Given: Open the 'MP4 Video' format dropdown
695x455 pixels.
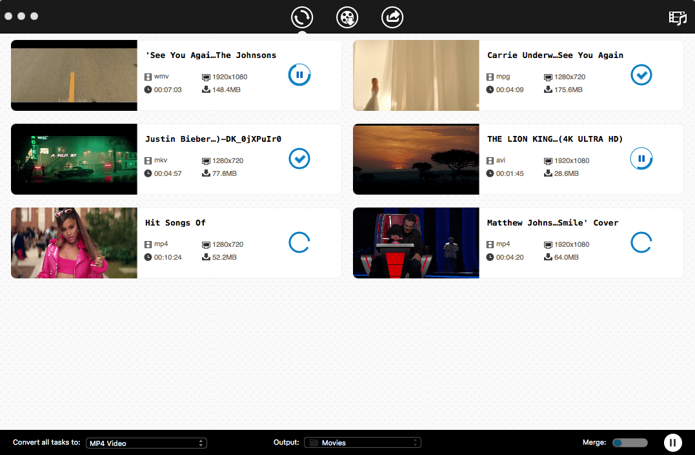Looking at the screenshot, I should tap(146, 443).
